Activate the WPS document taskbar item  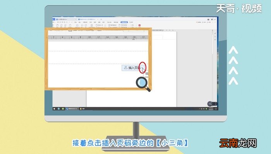pyautogui.click(x=72, y=109)
